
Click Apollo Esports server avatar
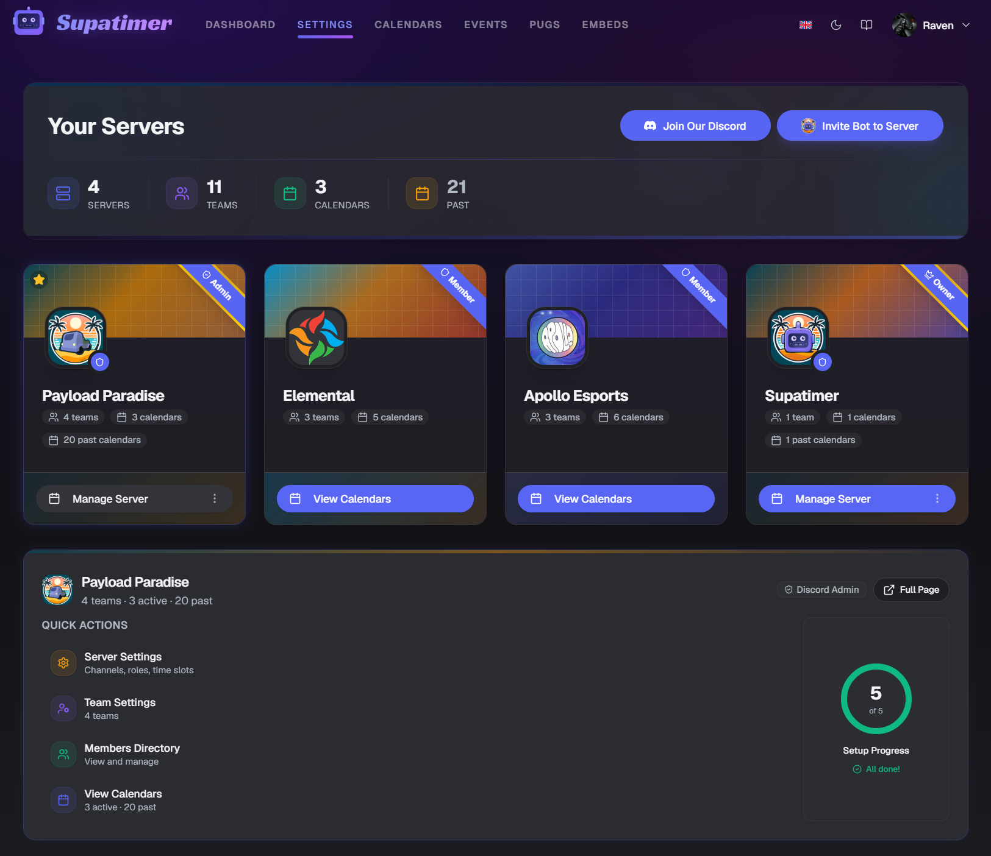click(557, 337)
